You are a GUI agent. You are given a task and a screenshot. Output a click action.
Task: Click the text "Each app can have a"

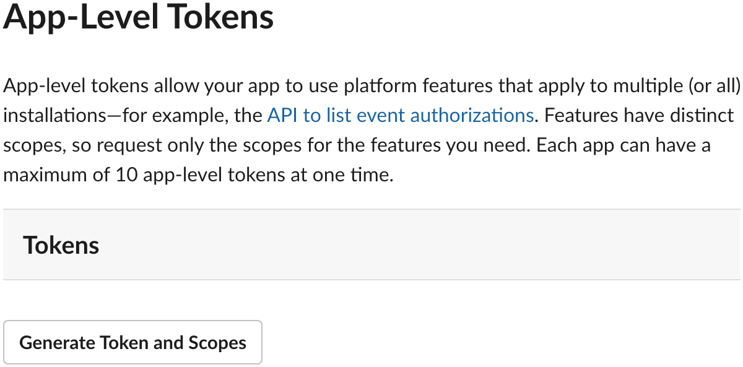click(x=624, y=145)
